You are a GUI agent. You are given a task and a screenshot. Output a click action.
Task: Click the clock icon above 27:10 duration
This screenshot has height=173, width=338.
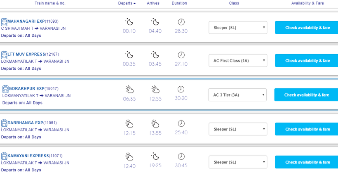coord(181,55)
